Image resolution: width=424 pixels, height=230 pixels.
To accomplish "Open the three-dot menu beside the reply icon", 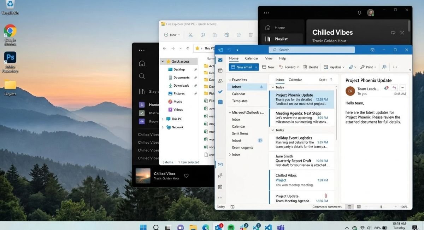I will click(x=402, y=88).
